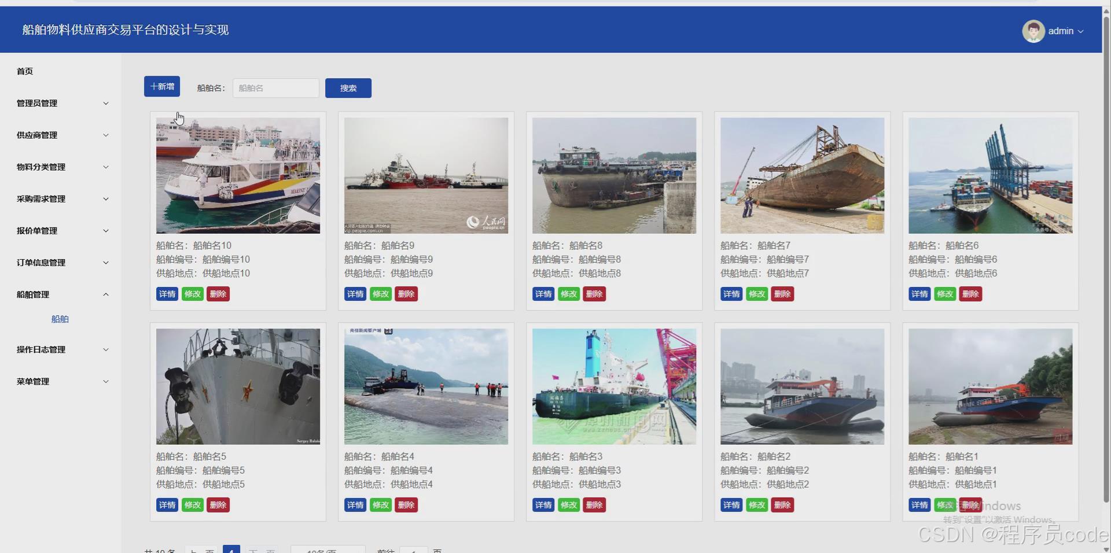This screenshot has height=553, width=1111.
Task: Open the 船舶名10 ship photo
Action: 238,176
